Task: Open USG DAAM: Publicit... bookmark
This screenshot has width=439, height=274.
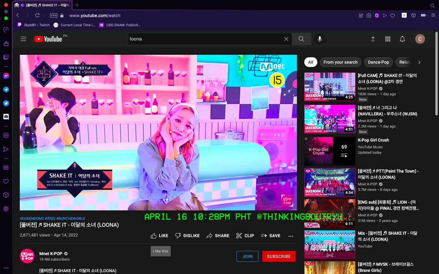Action: tap(120, 25)
